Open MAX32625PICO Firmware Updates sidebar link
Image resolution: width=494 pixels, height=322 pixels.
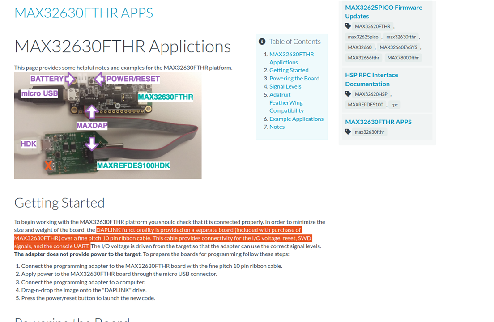[x=383, y=12]
